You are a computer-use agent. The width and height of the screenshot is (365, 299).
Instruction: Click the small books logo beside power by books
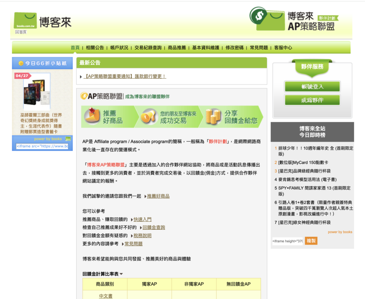(x=68, y=139)
